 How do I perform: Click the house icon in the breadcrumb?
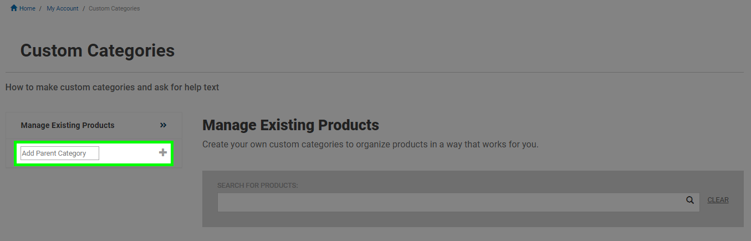[x=14, y=8]
